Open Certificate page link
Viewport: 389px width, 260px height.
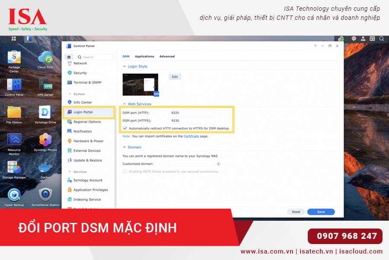tap(191, 136)
